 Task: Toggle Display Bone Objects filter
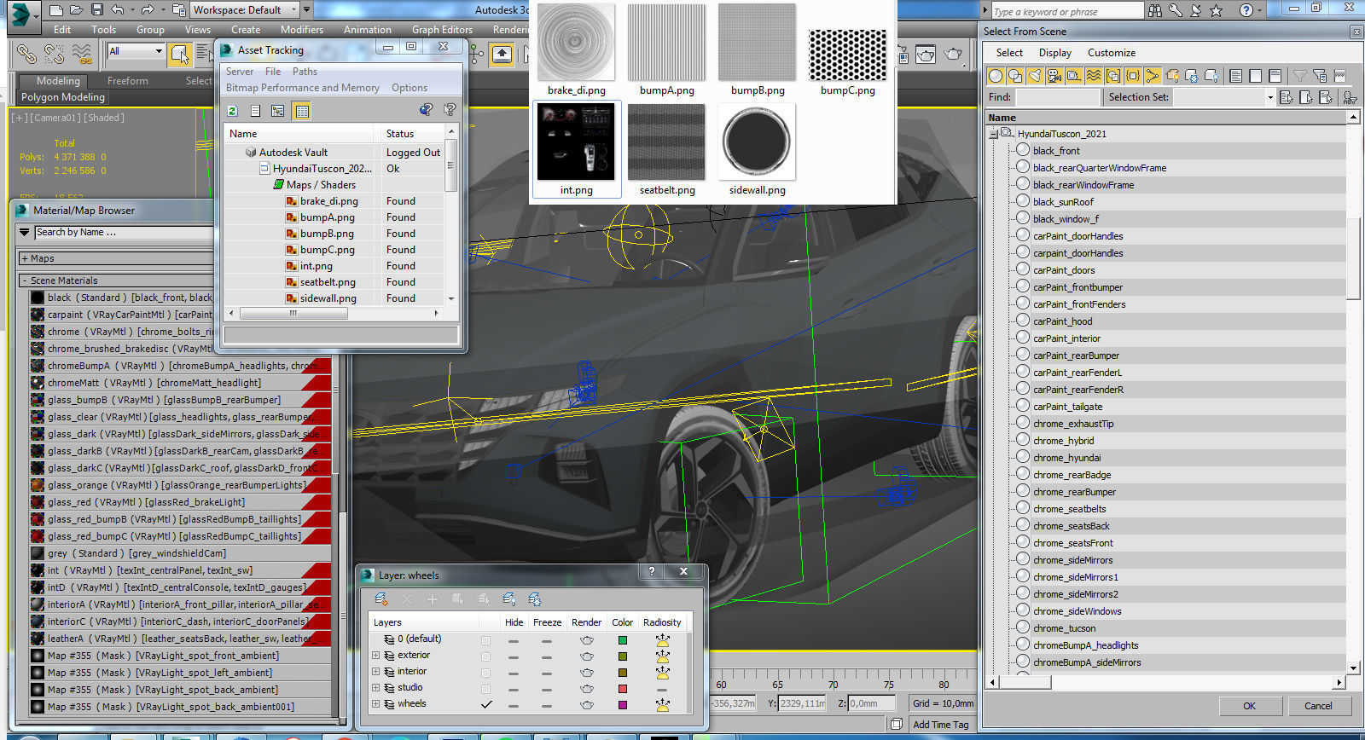[1152, 76]
